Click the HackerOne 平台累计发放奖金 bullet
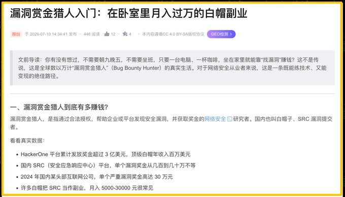 106,154
